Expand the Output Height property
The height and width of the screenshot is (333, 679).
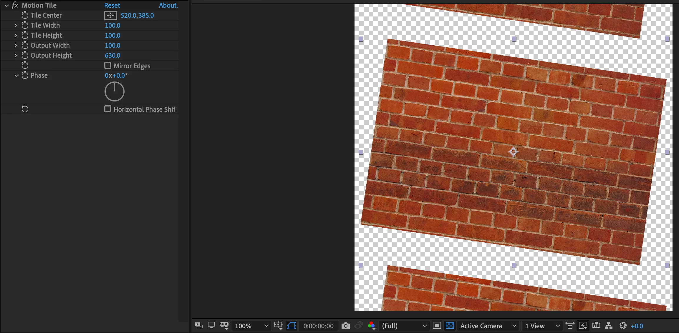(16, 55)
